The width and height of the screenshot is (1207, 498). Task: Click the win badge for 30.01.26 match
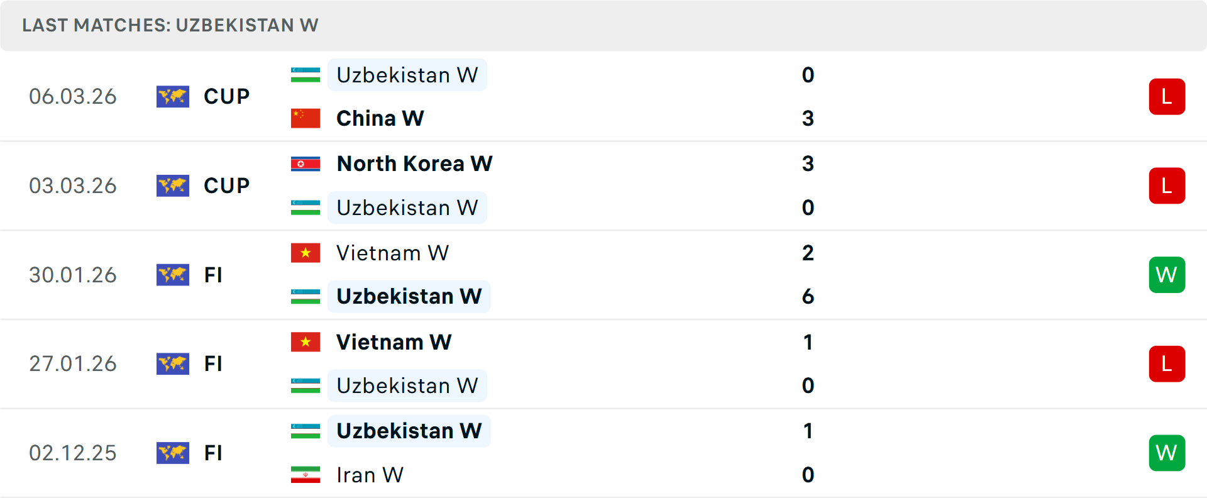point(1167,275)
